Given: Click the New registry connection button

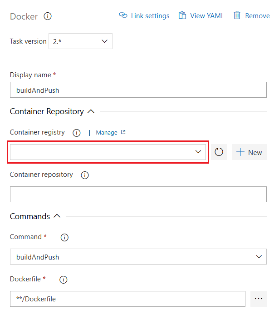Looking at the screenshot, I should 249,152.
